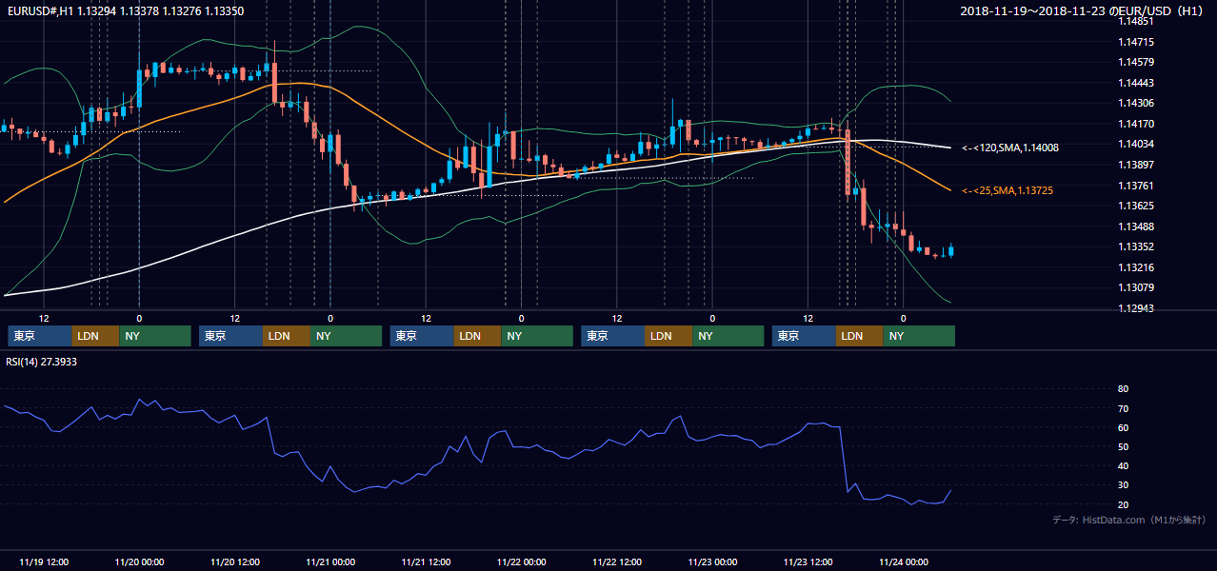
Task: Click the 1.14306 price axis value
Action: coord(1137,103)
